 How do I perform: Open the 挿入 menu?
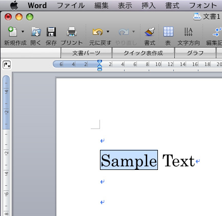[x=149, y=6]
